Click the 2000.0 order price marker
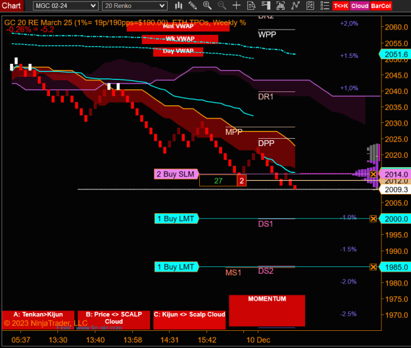 point(396,218)
